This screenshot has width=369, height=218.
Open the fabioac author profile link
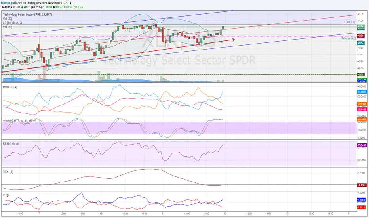tap(6, 3)
